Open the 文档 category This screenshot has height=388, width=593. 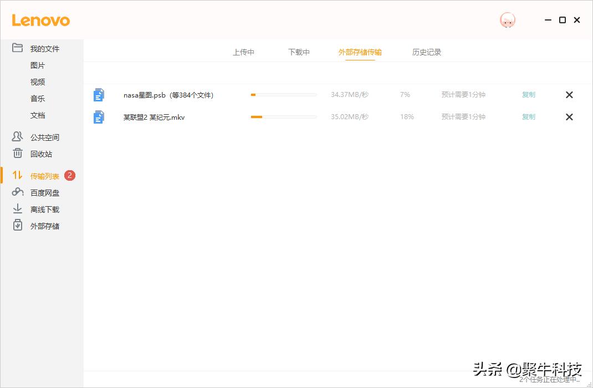click(x=37, y=115)
